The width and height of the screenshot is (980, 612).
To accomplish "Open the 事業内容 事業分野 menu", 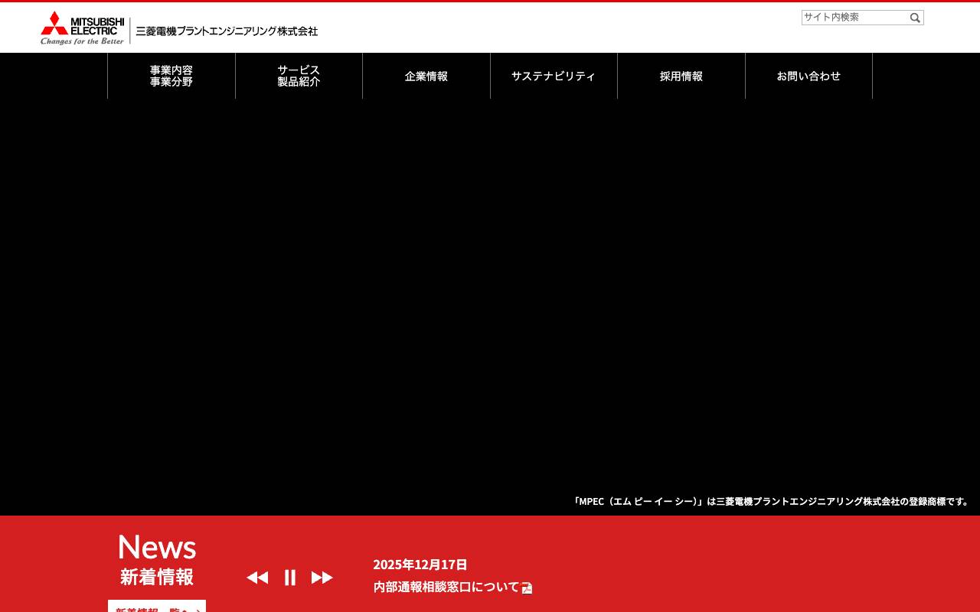I will pos(171,76).
